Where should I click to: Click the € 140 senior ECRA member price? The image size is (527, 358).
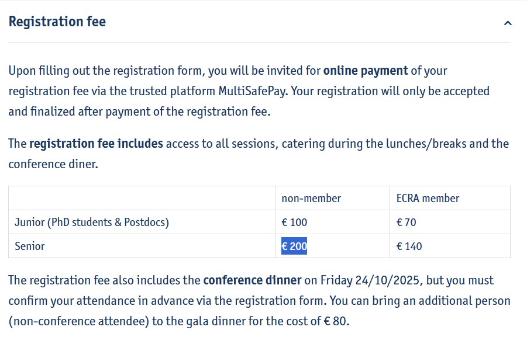[409, 246]
